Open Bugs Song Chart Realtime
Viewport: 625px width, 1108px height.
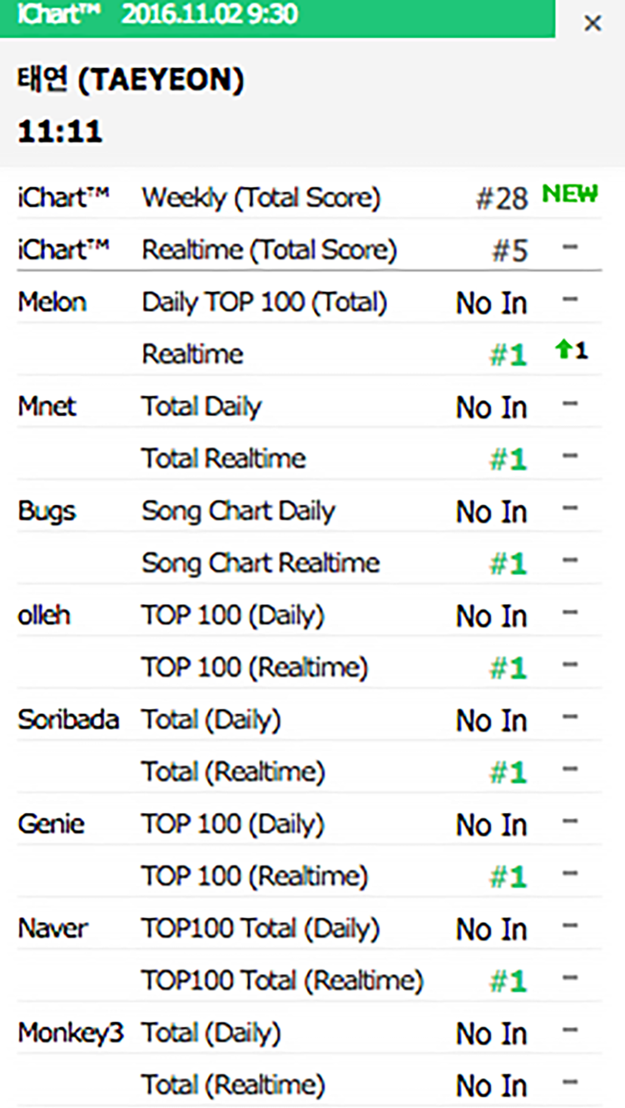(x=260, y=563)
